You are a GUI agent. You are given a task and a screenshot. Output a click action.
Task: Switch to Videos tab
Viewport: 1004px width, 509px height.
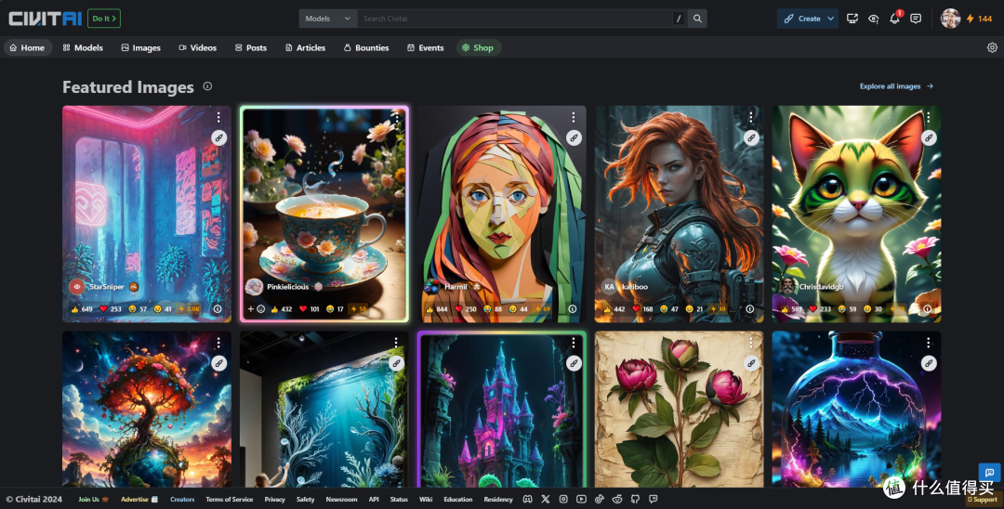[x=197, y=47]
